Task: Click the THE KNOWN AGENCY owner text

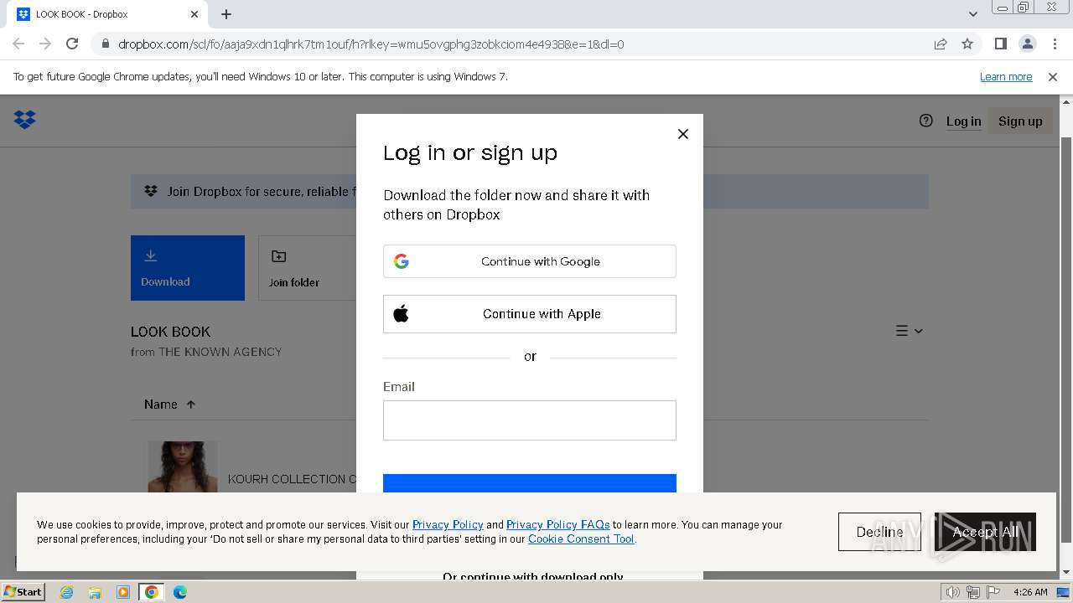Action: [x=220, y=352]
